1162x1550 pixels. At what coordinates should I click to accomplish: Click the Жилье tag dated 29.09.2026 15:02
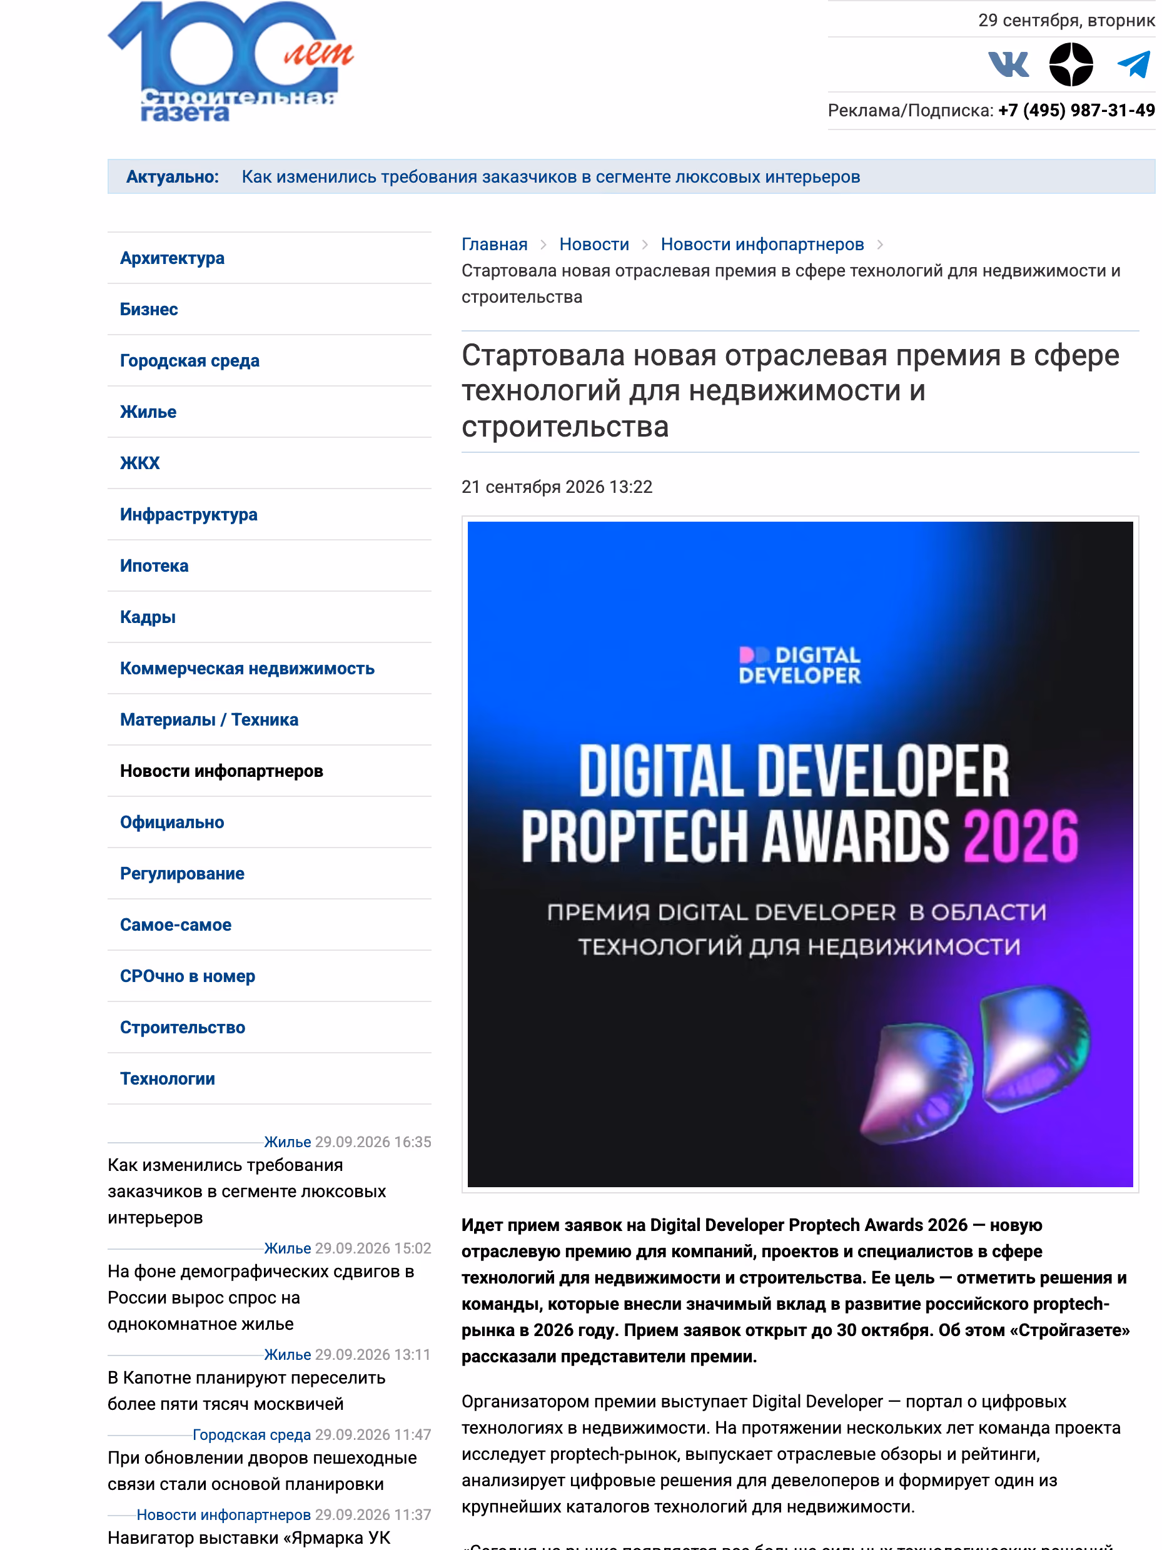pos(287,1248)
